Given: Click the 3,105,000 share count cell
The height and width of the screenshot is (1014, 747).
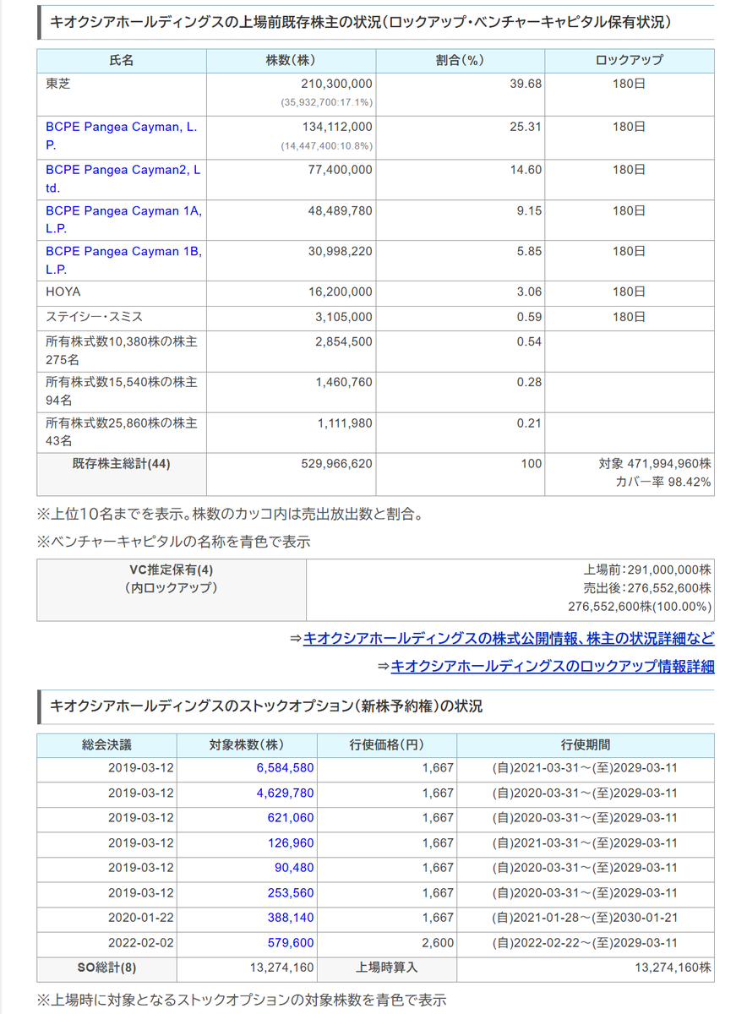Looking at the screenshot, I should point(292,317).
